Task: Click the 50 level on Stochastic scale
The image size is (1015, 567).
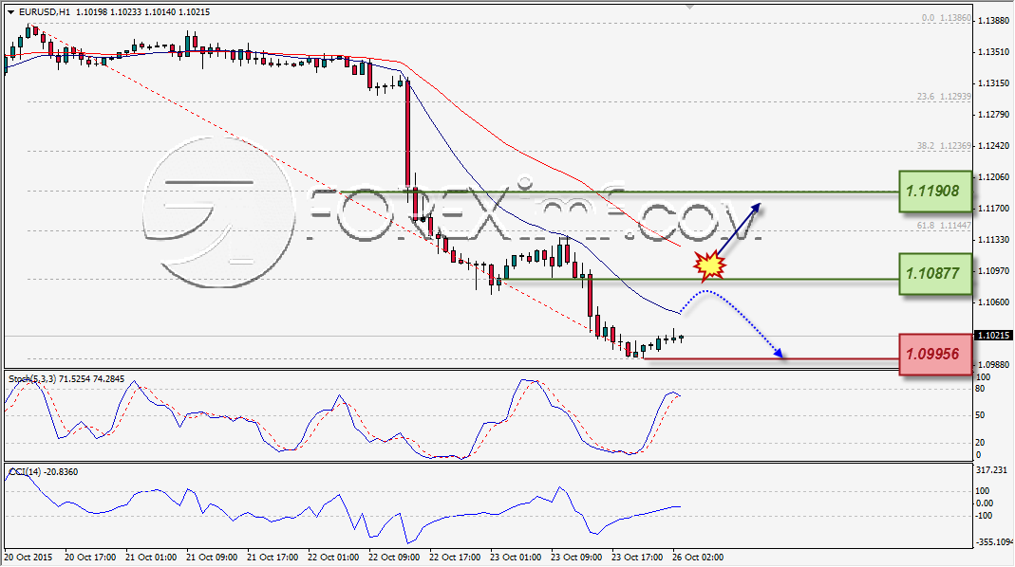Action: [x=980, y=415]
